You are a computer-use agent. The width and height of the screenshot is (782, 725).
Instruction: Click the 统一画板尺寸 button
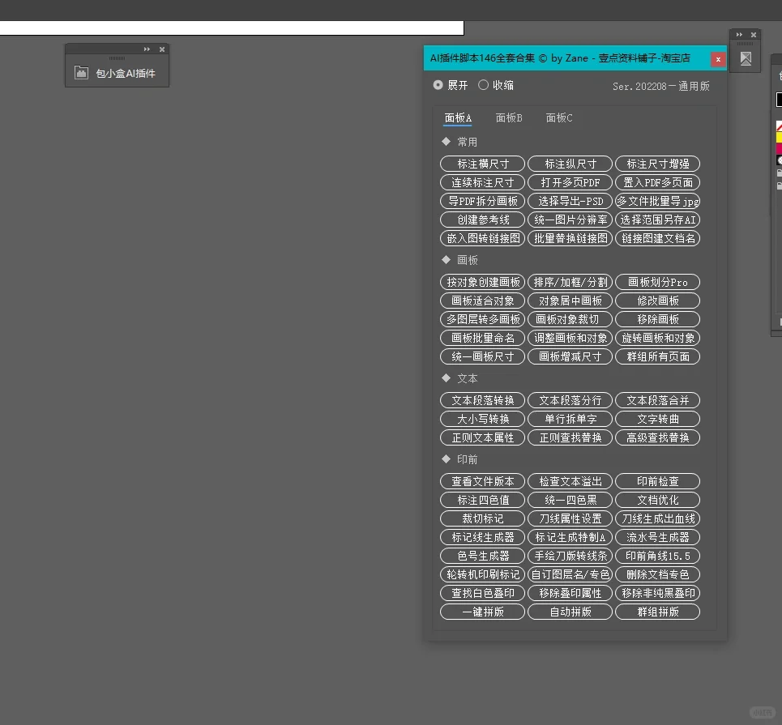(x=482, y=356)
